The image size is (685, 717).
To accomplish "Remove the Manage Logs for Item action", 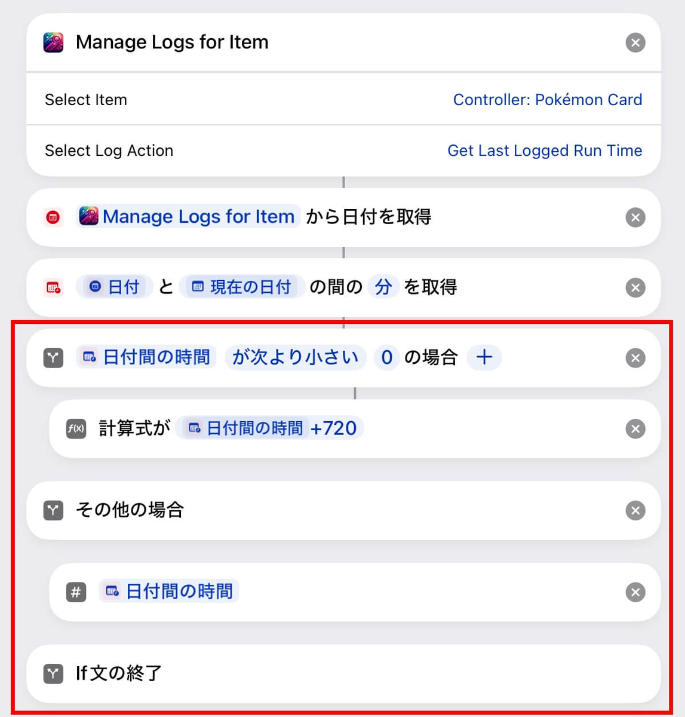I will point(635,43).
